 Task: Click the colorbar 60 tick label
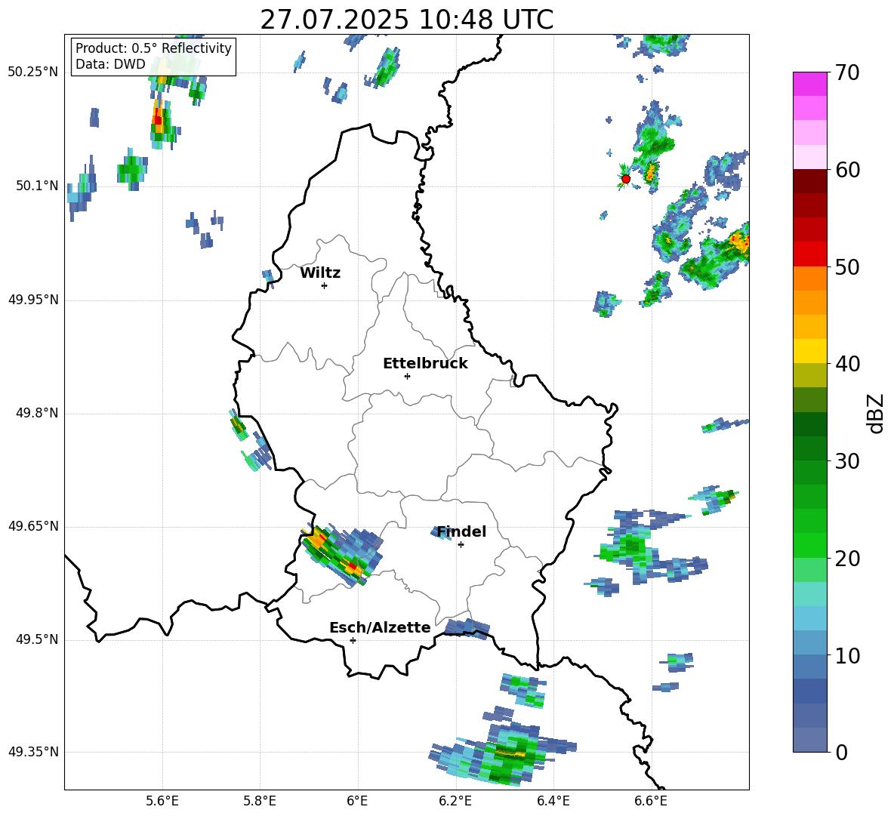(847, 170)
